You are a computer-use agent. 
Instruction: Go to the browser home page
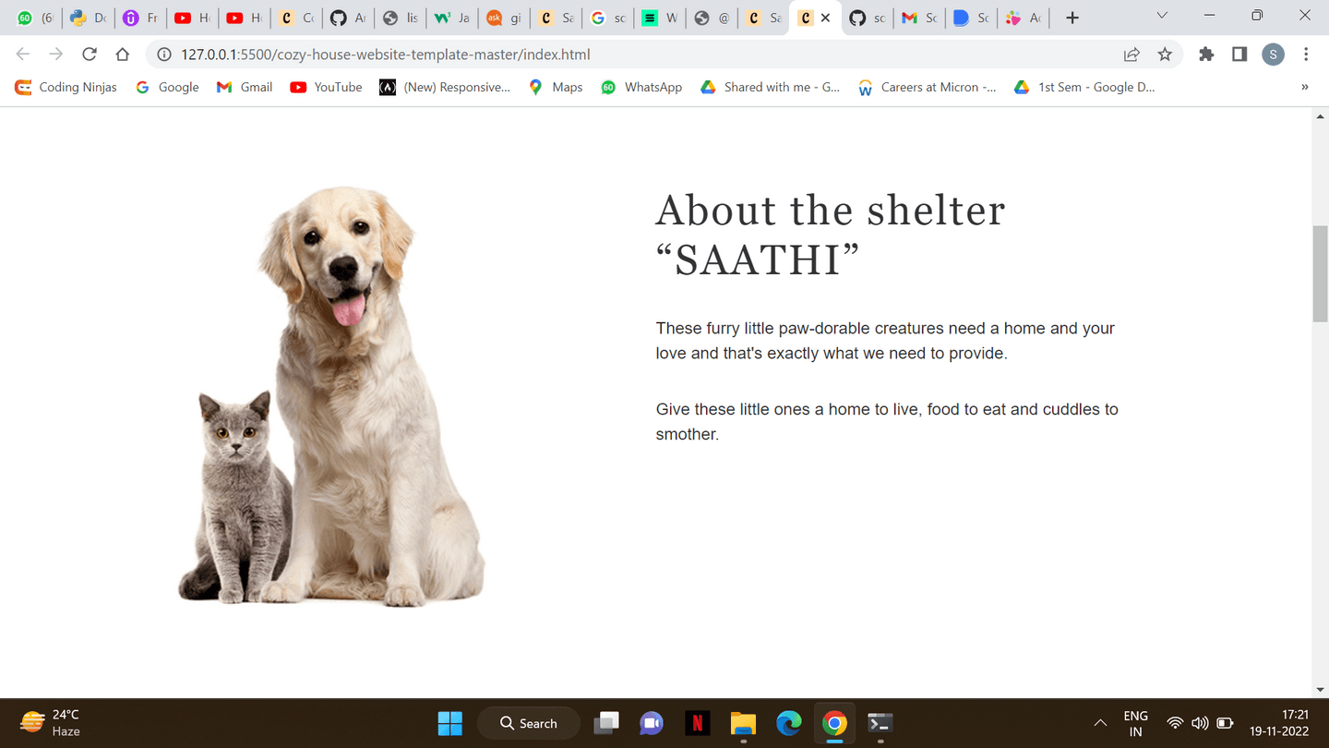(123, 54)
